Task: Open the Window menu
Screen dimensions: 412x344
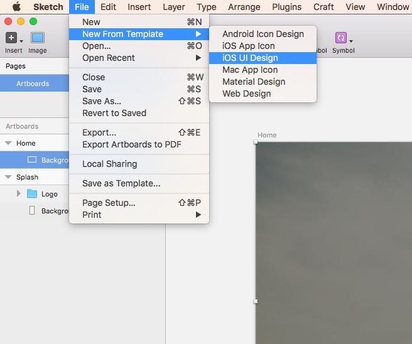Action: pos(393,7)
